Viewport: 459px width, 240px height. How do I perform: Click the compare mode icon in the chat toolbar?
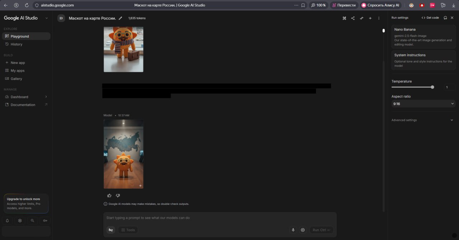(361, 18)
